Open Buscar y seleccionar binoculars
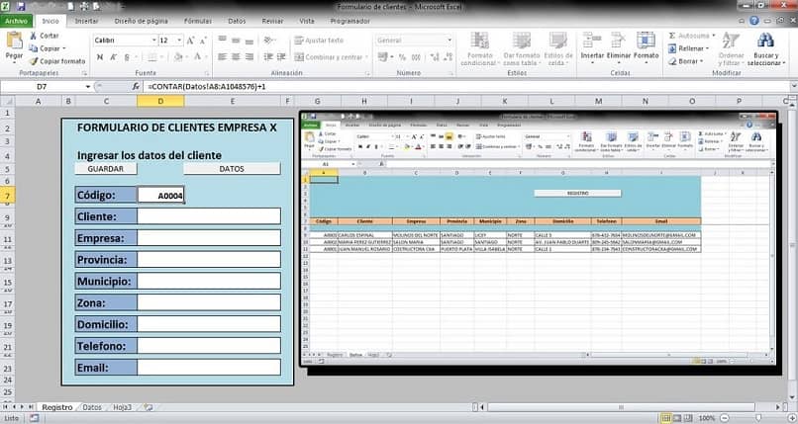 [765, 42]
